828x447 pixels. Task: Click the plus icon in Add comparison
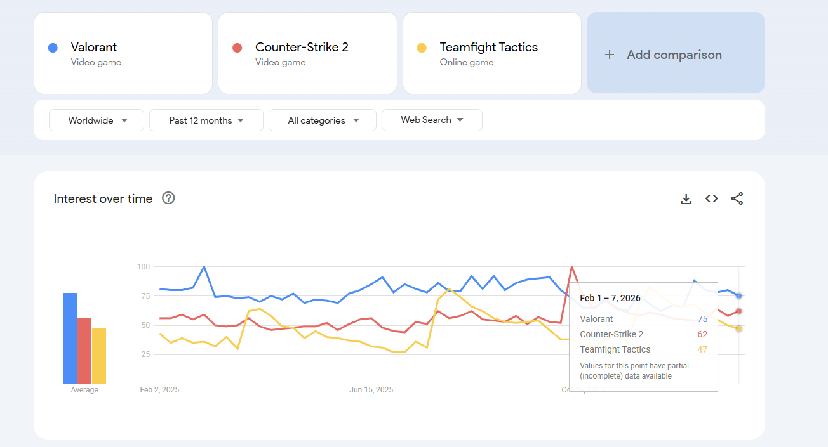click(x=610, y=55)
